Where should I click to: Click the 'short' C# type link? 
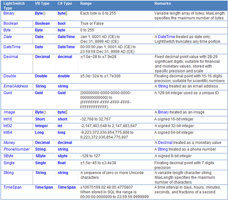(x=63, y=119)
